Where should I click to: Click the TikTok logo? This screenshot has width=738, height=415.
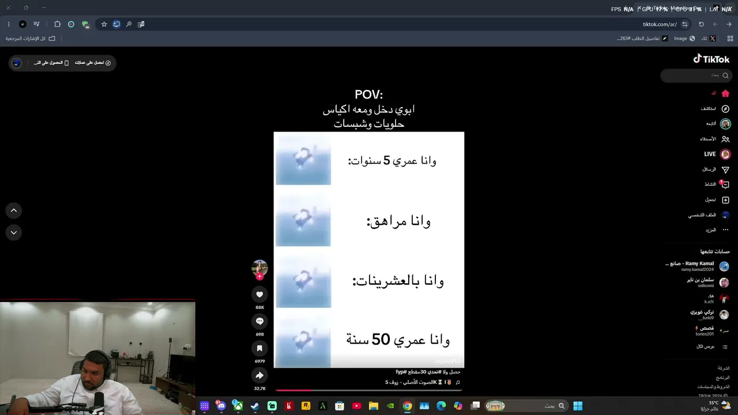[x=711, y=59]
